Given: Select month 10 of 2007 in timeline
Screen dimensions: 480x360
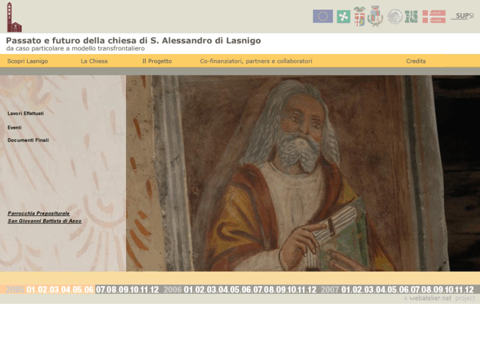Looking at the screenshot, I should point(449,289).
